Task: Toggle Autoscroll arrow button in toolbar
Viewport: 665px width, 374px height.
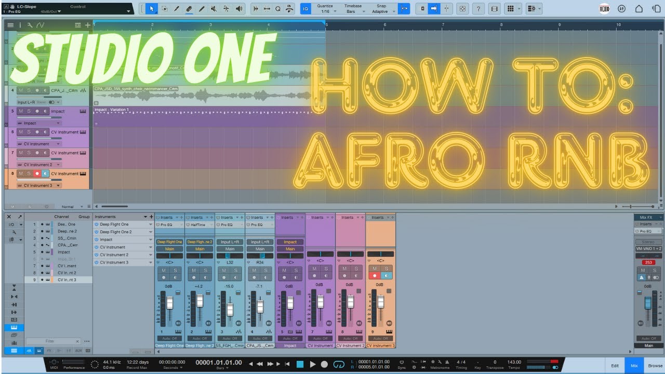Action: click(x=434, y=9)
